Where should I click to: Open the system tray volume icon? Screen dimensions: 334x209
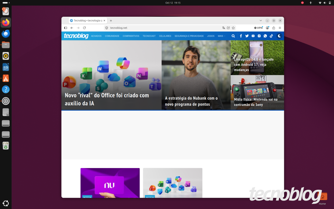325,3
